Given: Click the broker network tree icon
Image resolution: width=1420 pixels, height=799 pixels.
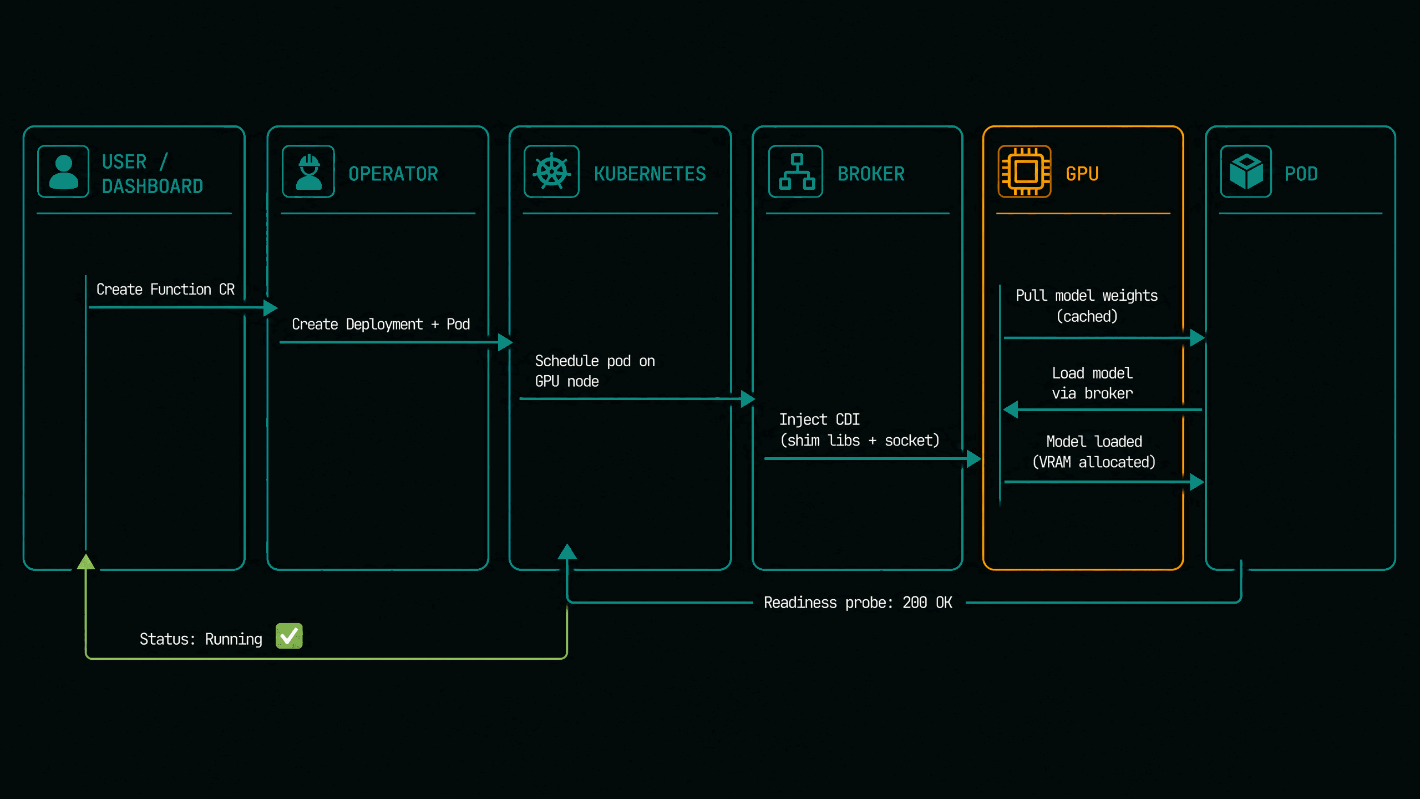Looking at the screenshot, I should coord(796,171).
